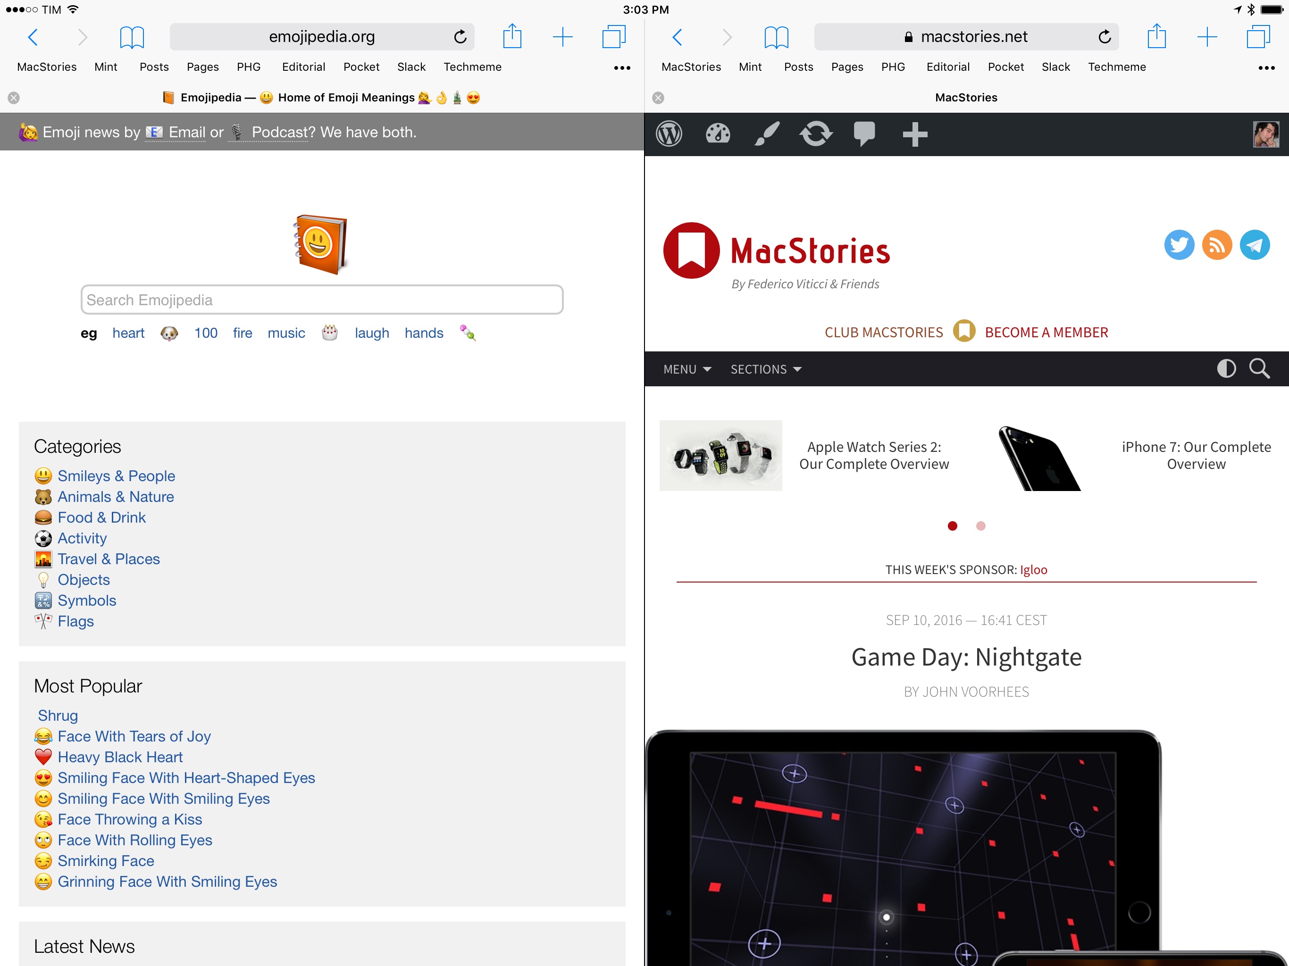Show all tabs in right Safari pane
Viewport: 1289px width, 966px height.
[1258, 37]
